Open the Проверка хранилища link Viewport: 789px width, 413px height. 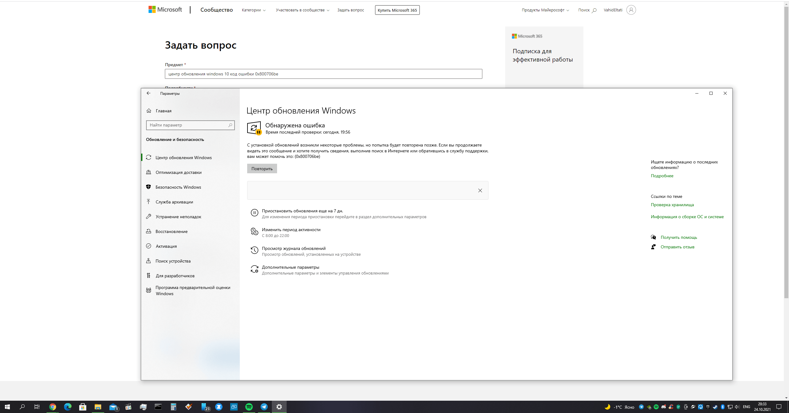click(x=672, y=205)
